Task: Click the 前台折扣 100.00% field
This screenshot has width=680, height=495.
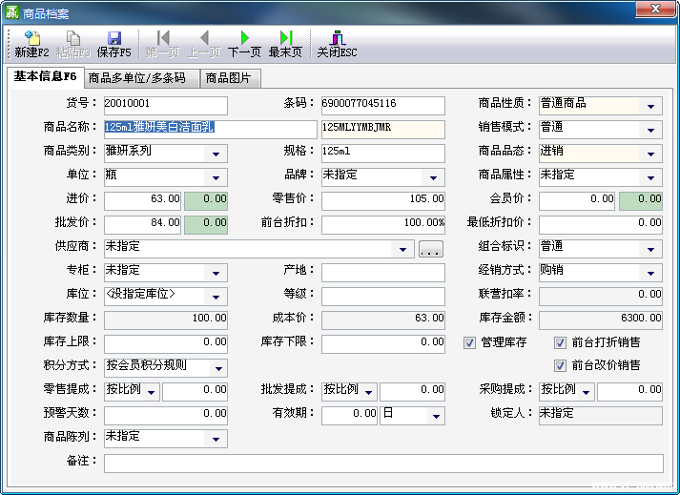Action: coord(383,225)
